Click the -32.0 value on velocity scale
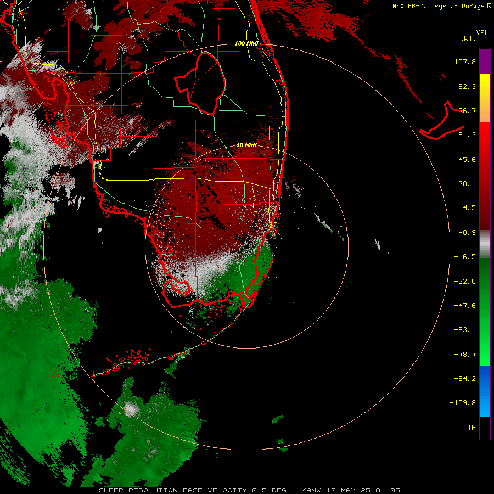 coord(465,282)
